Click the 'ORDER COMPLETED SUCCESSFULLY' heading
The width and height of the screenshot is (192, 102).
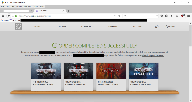pos(98,46)
